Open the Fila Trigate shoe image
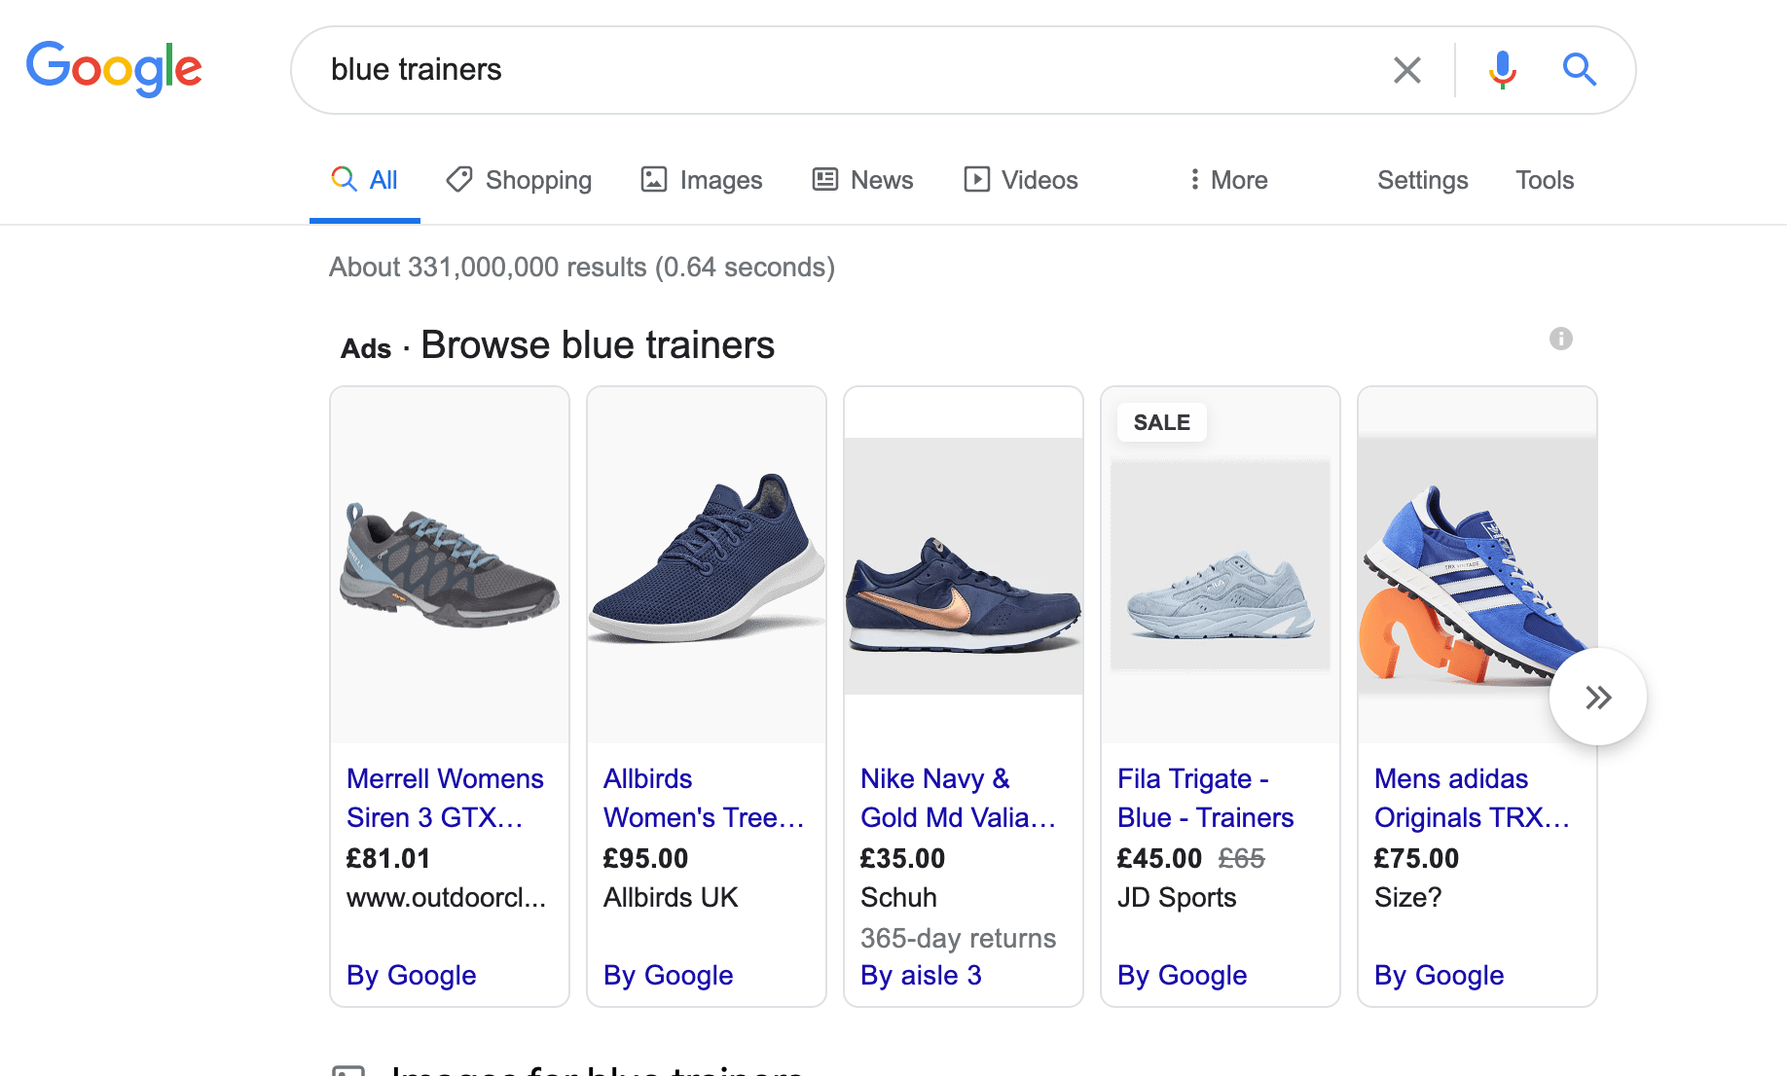 (x=1221, y=565)
